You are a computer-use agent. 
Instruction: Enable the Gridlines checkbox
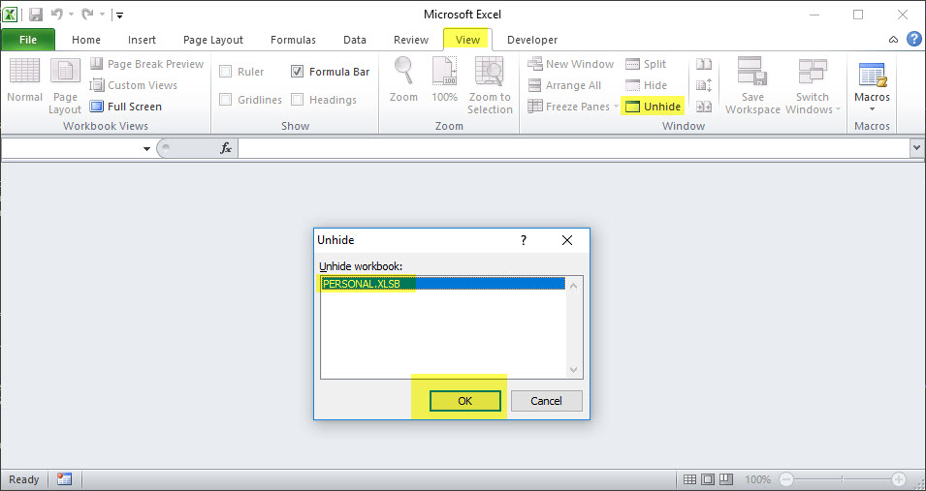coord(226,99)
